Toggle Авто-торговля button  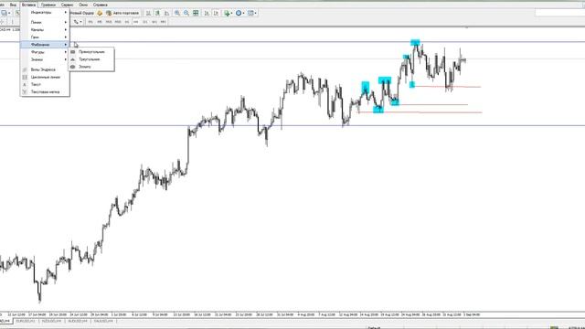click(x=122, y=13)
